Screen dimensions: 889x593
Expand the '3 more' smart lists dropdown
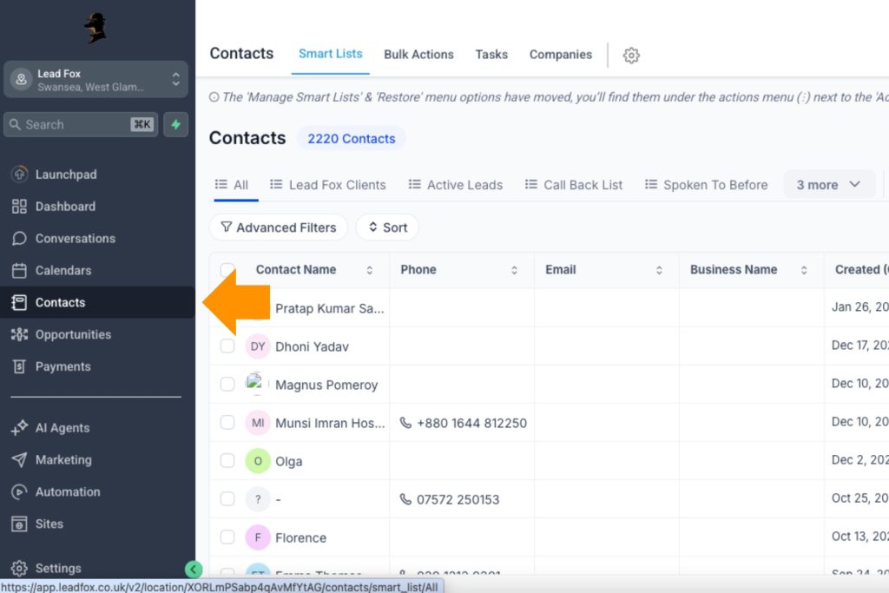click(828, 184)
